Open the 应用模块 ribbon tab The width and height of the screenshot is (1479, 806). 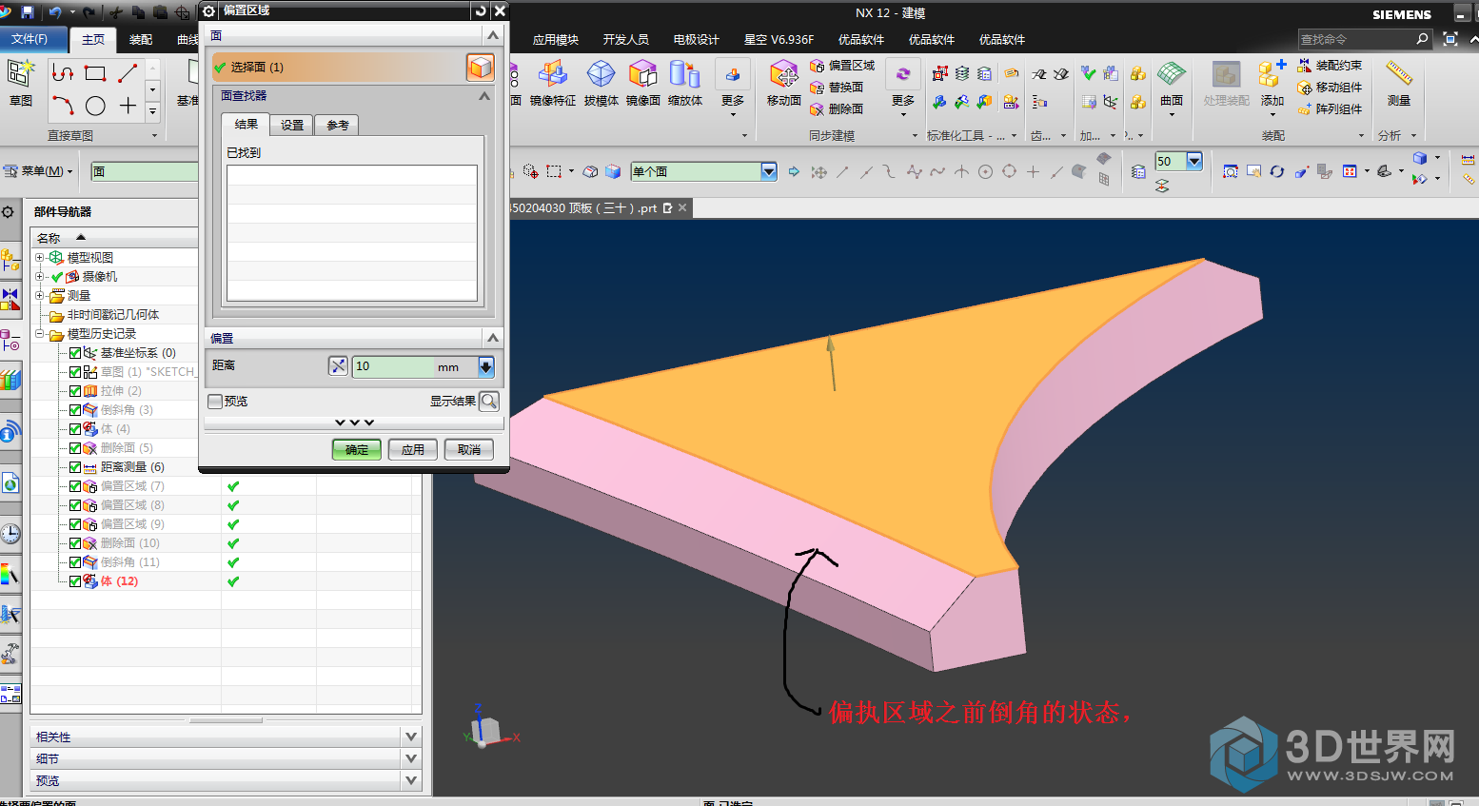[x=556, y=40]
